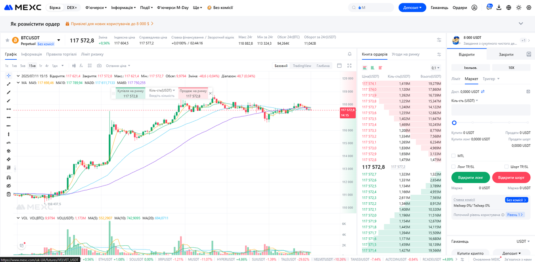Enable the MTL checkbox
This screenshot has height=262, width=535.
tap(453, 156)
